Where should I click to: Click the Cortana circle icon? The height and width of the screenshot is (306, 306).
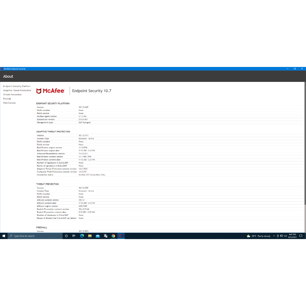click(x=66, y=236)
